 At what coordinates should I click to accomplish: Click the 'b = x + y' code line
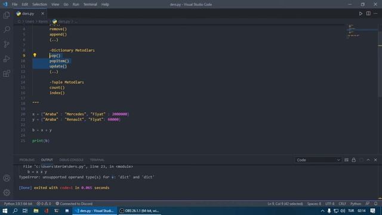[x=42, y=130]
